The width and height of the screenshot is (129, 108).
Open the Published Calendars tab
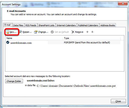pos(88,25)
